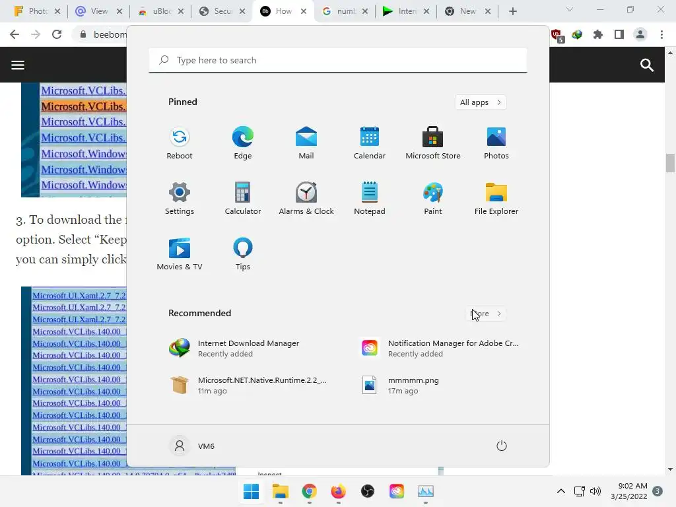This screenshot has height=507, width=676.
Task: Open a new Chrome tab
Action: coord(512,11)
